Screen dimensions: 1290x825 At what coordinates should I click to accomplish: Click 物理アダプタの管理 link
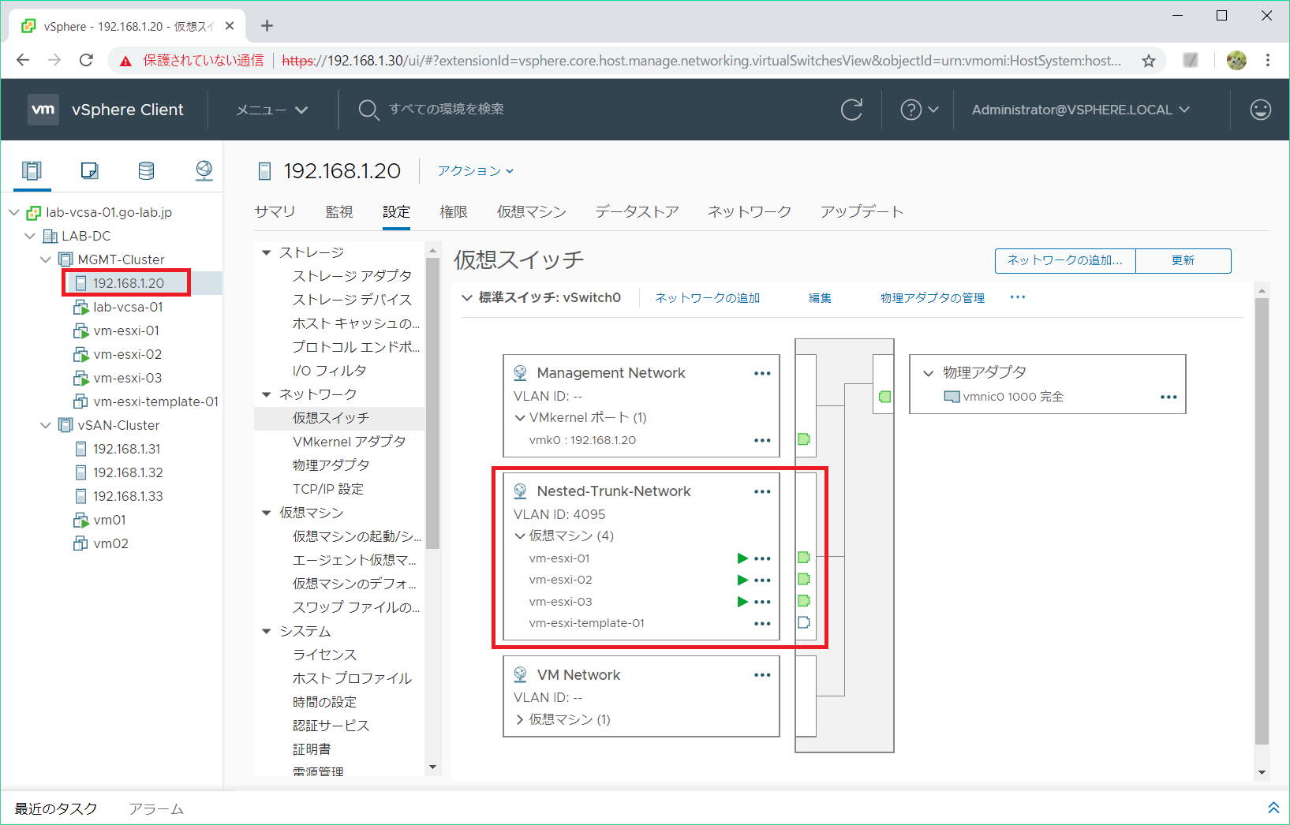[933, 297]
